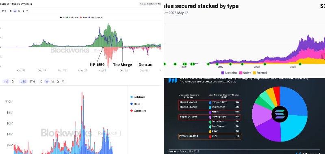Click the yellow External legend swatch

(254, 73)
